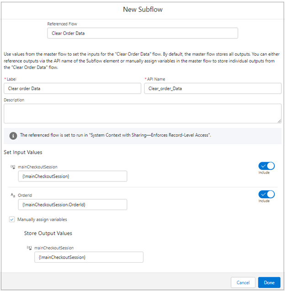Click the New Subflow dialog title
The width and height of the screenshot is (285, 291).
pyautogui.click(x=142, y=9)
